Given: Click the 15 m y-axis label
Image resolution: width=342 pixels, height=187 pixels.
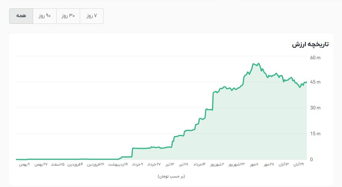Looking at the screenshot, I should (x=315, y=134).
